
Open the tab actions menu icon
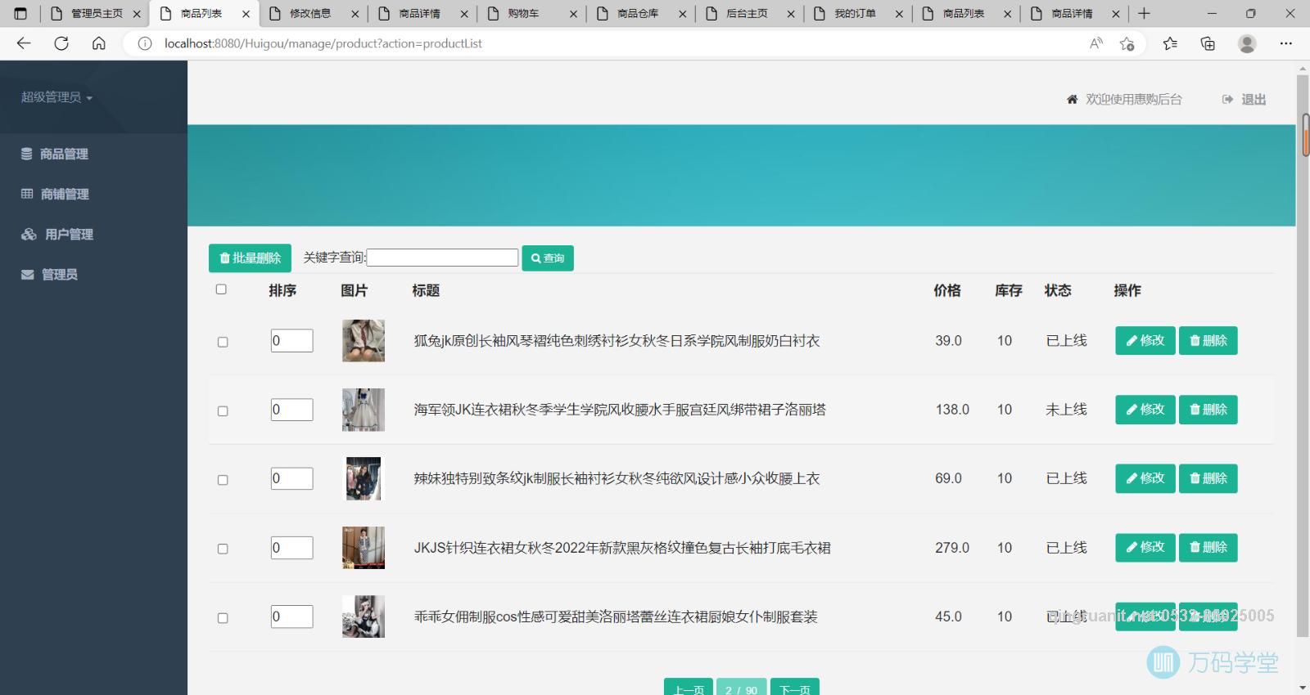coord(20,13)
